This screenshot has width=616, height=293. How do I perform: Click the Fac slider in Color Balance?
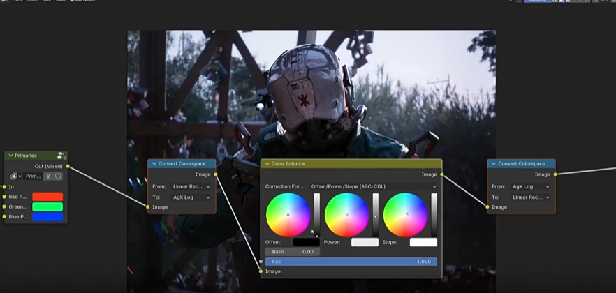351,262
